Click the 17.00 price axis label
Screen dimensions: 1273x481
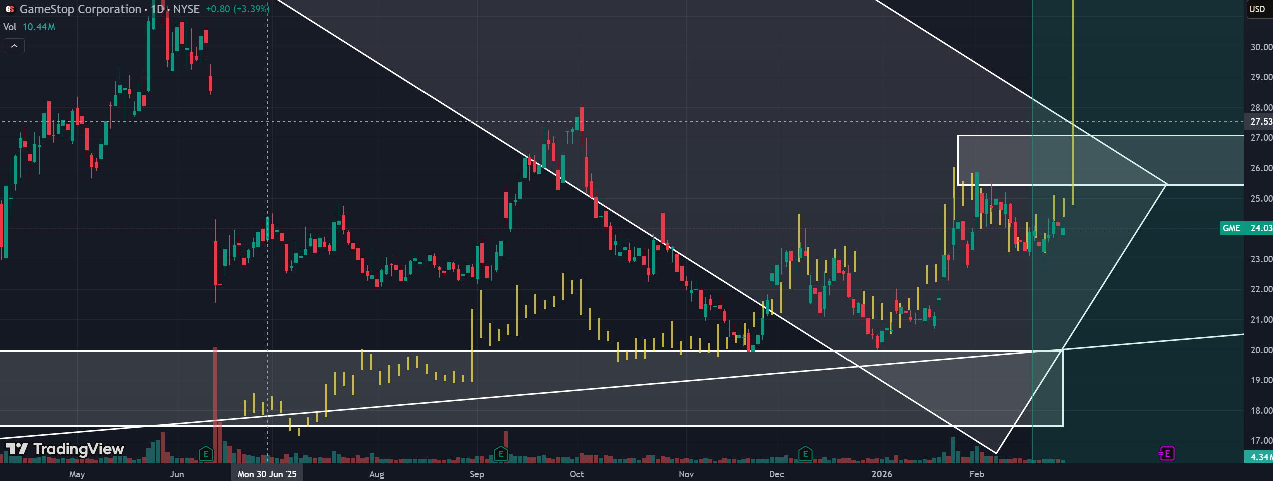(x=1261, y=441)
